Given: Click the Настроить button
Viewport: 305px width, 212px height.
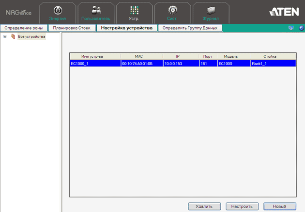Looking at the screenshot, I should coord(242,206).
